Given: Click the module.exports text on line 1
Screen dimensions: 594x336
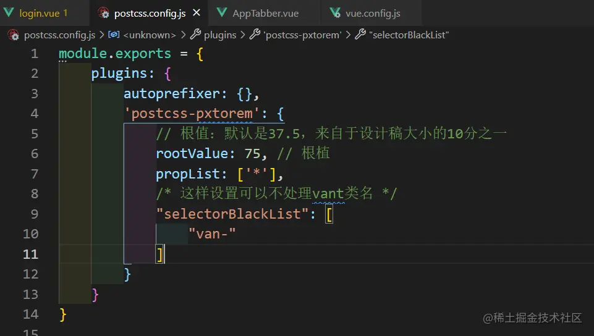Looking at the screenshot, I should (115, 53).
